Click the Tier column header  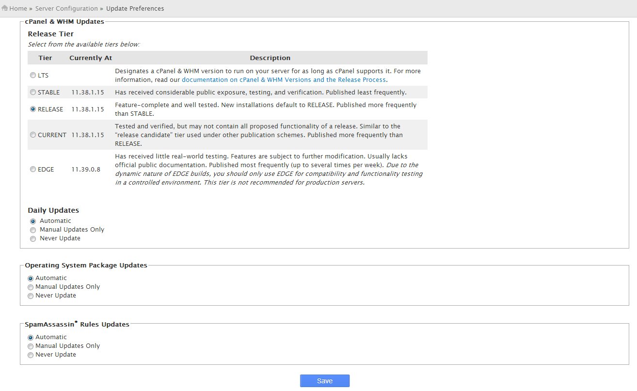(46, 58)
